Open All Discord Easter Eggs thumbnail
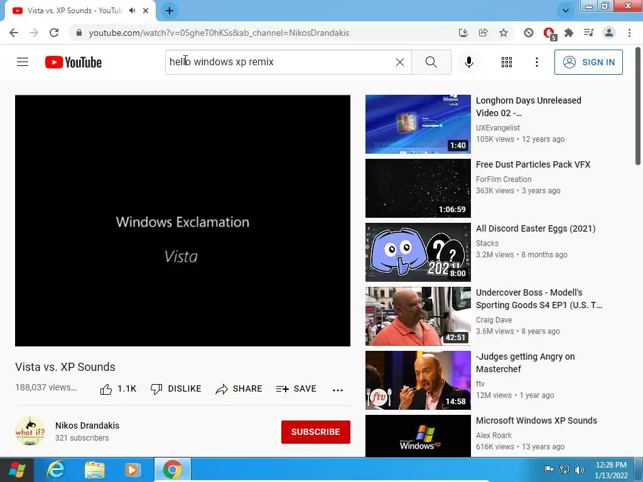The image size is (643, 482). [418, 252]
